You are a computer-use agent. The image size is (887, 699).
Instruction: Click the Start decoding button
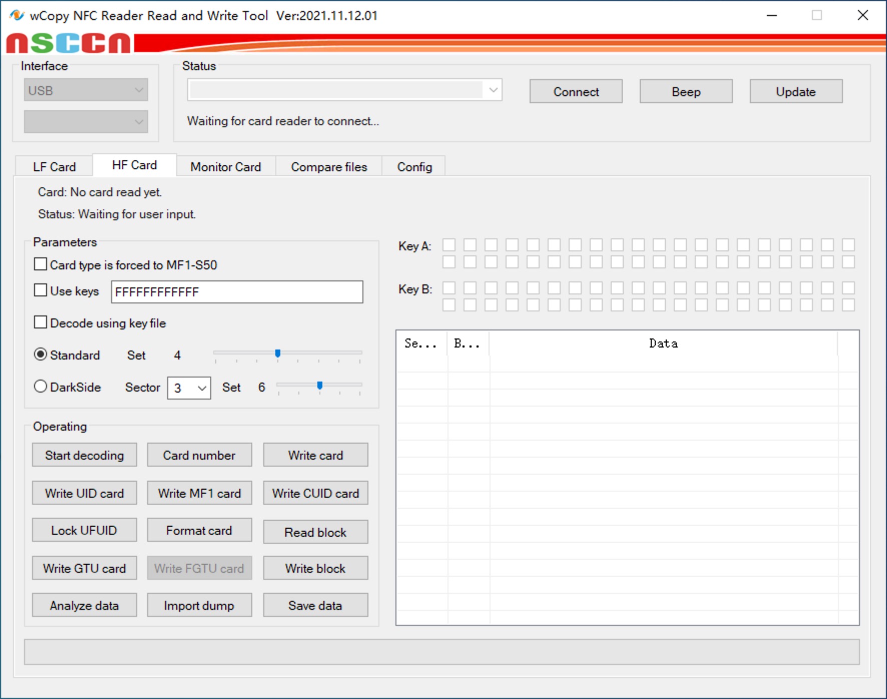tap(84, 455)
